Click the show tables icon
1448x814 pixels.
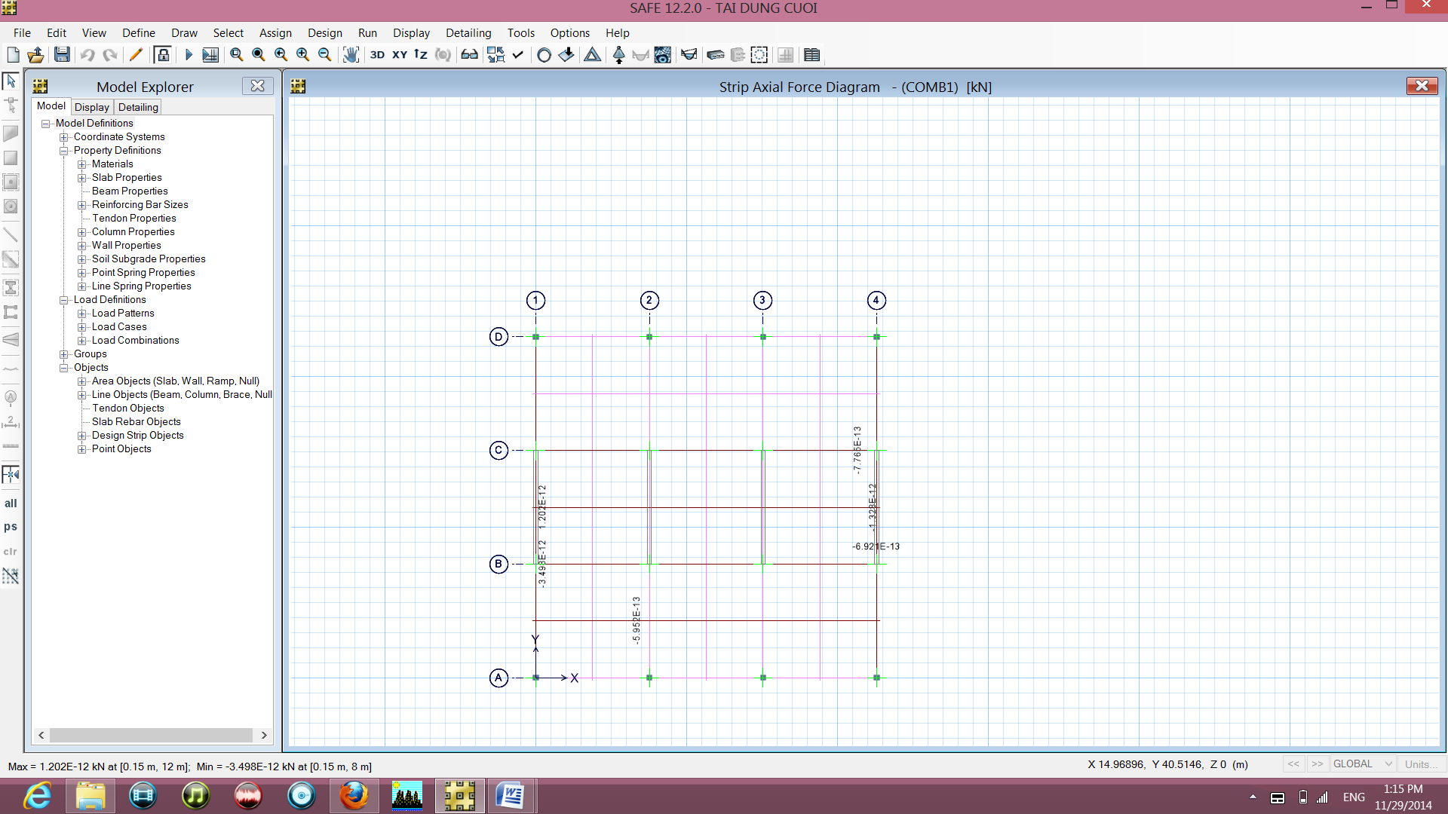coord(812,55)
